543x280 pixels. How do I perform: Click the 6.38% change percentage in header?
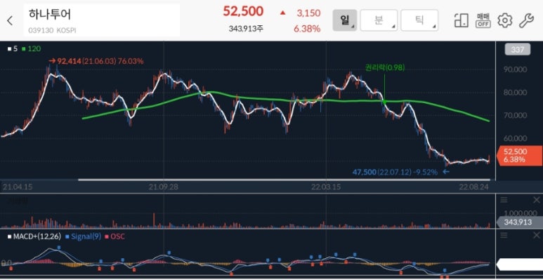[307, 29]
